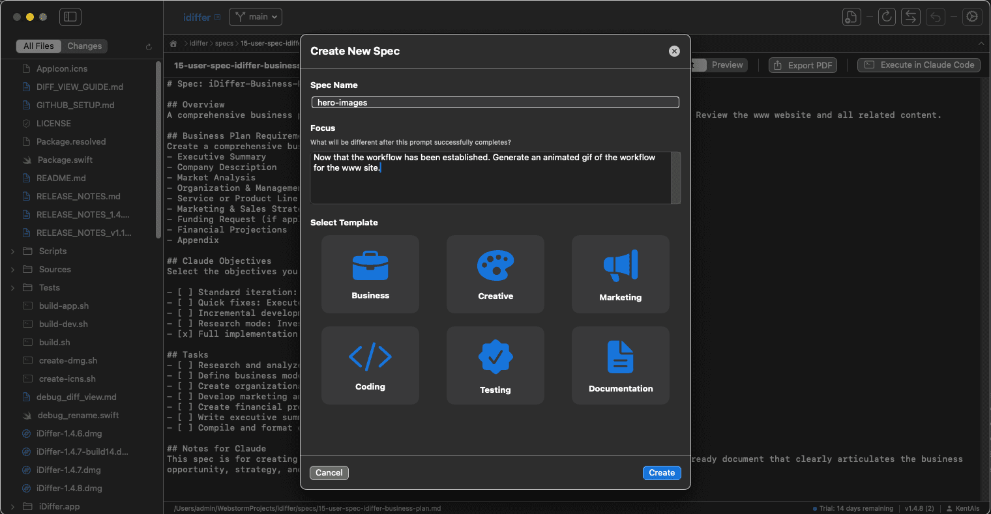Open the compare arrows icon in the toolbar

point(911,16)
